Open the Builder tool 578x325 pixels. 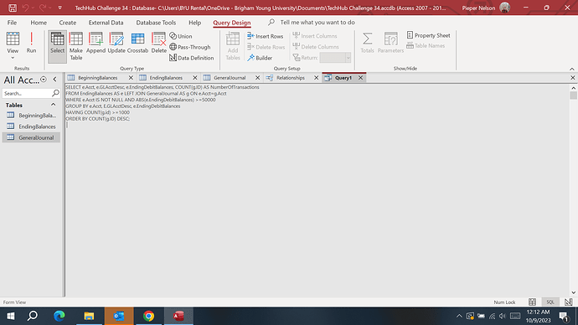(260, 58)
